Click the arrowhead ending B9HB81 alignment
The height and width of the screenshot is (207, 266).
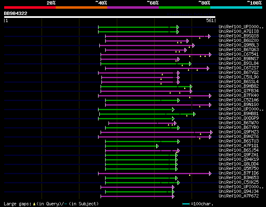coord(195,114)
